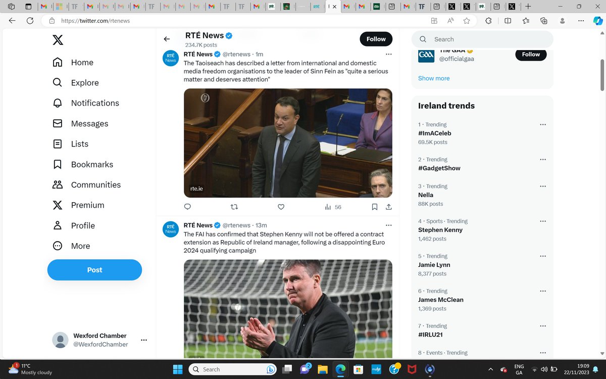
Task: Open Profile from the sidebar
Action: (74, 225)
